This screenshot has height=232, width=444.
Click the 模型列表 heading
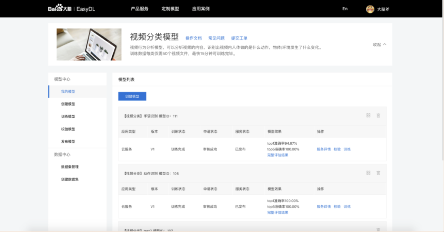pyautogui.click(x=126, y=79)
